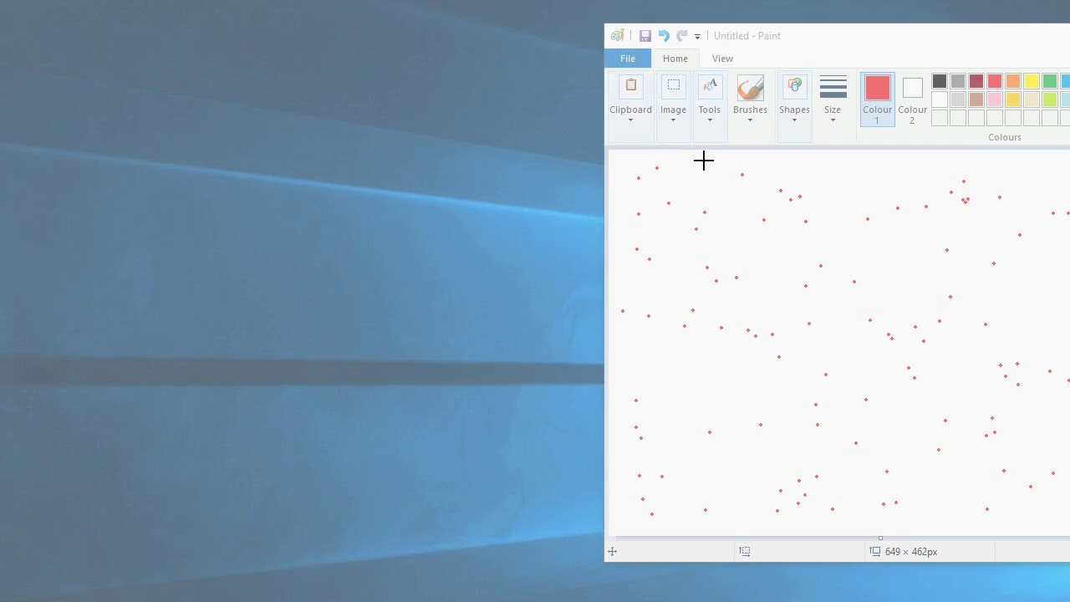Pick the dark red colour swatch
The width and height of the screenshot is (1070, 602).
tap(976, 81)
